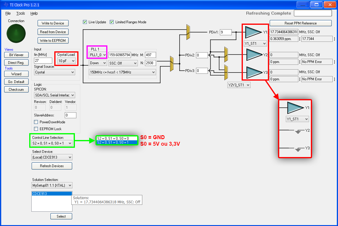
Task: Toggle the Live Update checkbox
Action: click(85, 22)
